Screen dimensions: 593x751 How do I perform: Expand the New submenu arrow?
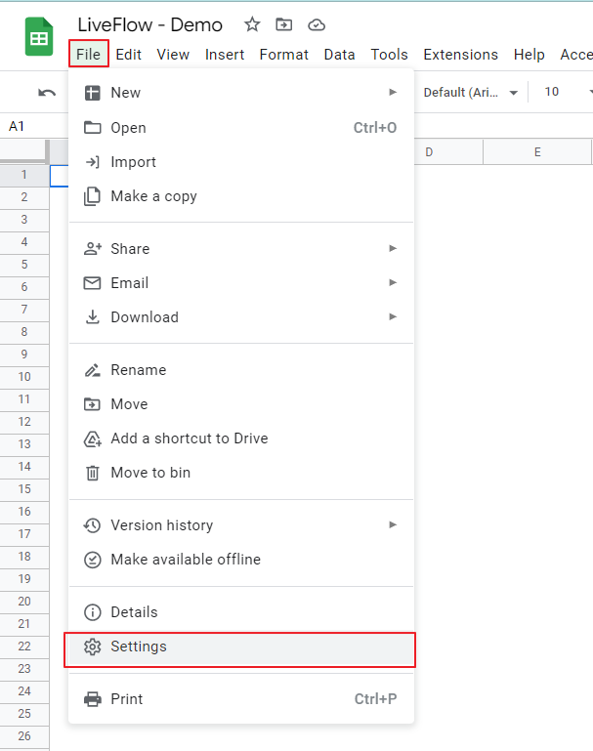click(x=393, y=92)
